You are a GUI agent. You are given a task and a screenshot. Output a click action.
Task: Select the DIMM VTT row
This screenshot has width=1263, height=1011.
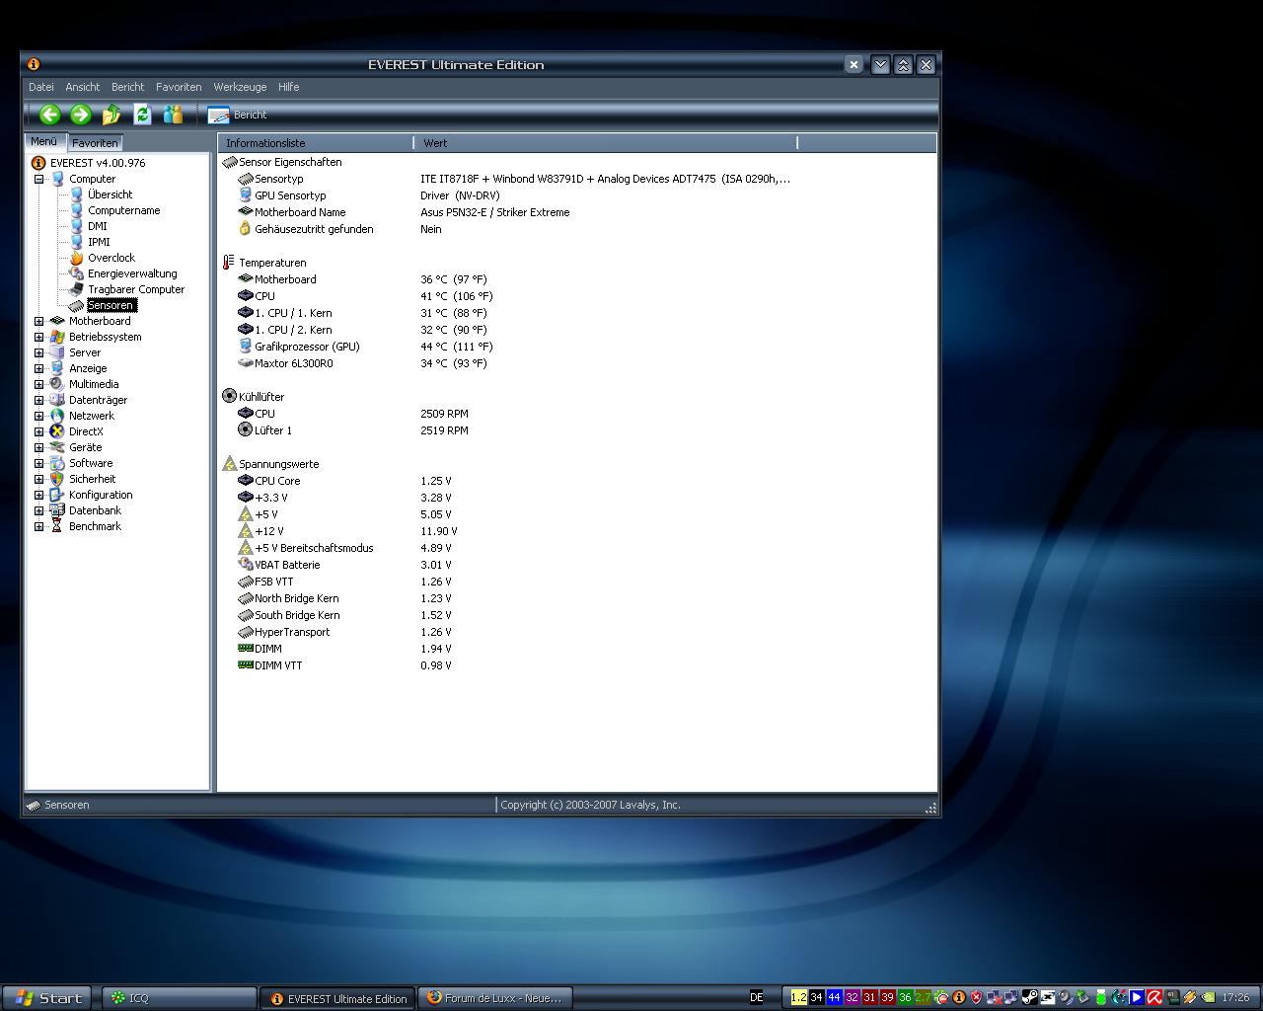coord(344,665)
